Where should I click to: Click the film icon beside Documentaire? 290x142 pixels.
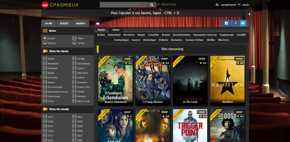click(45, 87)
